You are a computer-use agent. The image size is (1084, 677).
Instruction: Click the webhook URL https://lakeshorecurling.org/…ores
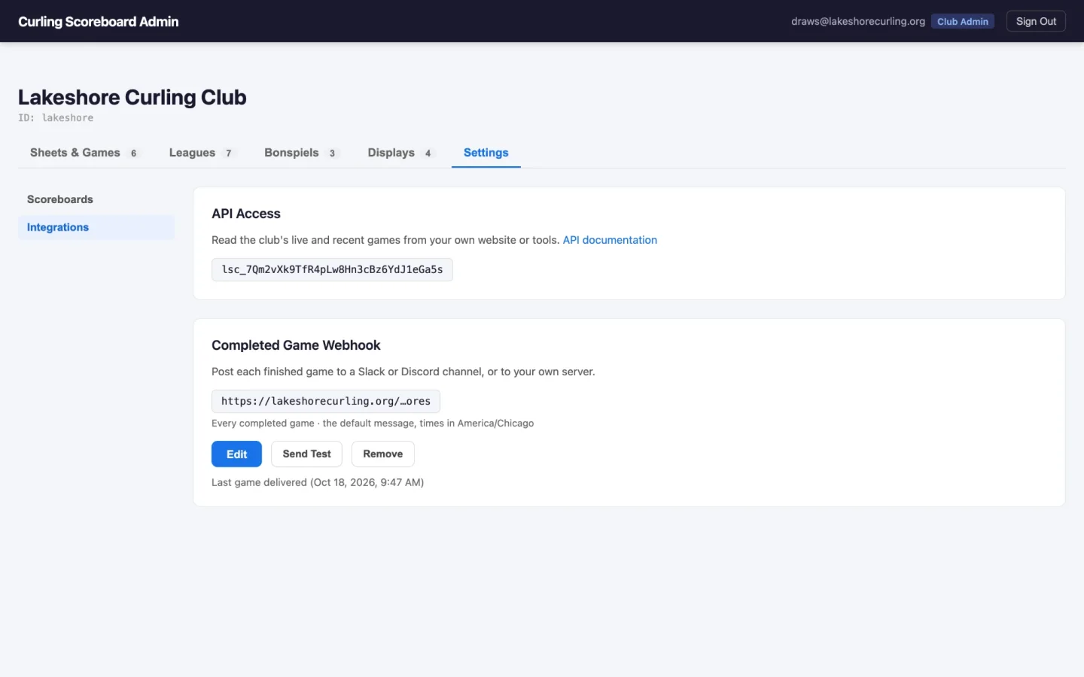(326, 401)
